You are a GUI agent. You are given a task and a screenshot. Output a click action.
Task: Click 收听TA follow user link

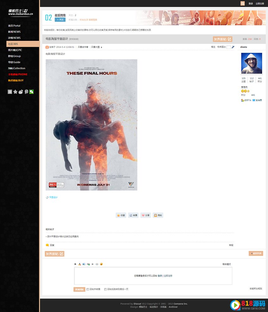[x=246, y=100]
